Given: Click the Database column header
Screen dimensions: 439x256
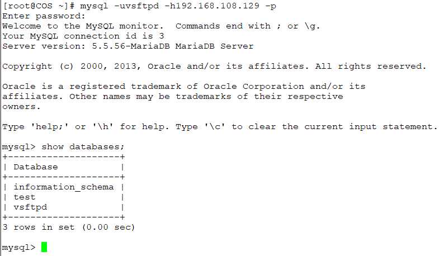Looking at the screenshot, I should pyautogui.click(x=36, y=167).
